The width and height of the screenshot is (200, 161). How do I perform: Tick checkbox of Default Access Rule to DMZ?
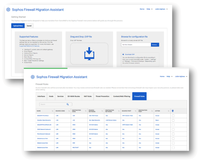[x=173, y=143]
